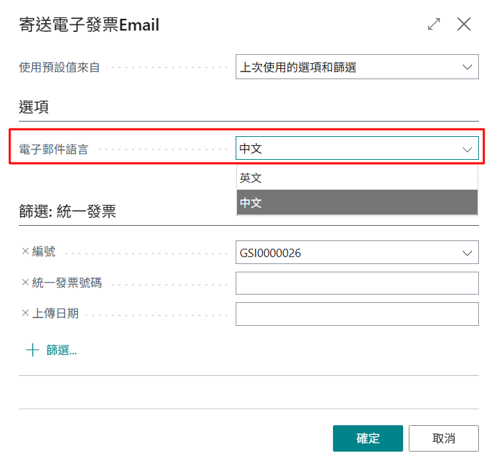Close the 寄送電子發票Email dialog
This screenshot has width=497, height=469.
[464, 24]
